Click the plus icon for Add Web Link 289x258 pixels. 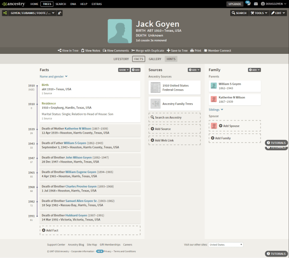coord(152,140)
